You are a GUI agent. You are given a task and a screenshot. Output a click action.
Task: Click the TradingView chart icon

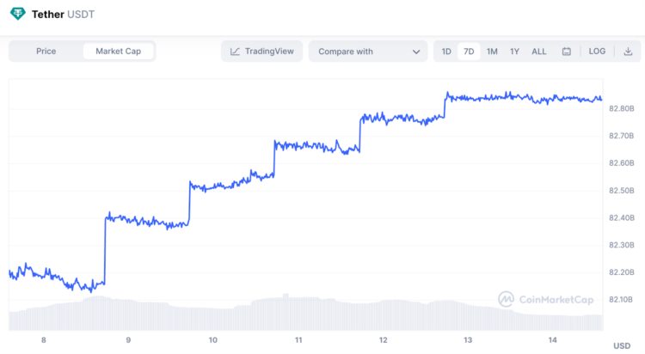pyautogui.click(x=236, y=52)
